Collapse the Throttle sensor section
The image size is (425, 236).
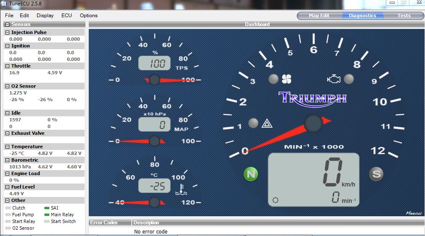click(x=7, y=66)
